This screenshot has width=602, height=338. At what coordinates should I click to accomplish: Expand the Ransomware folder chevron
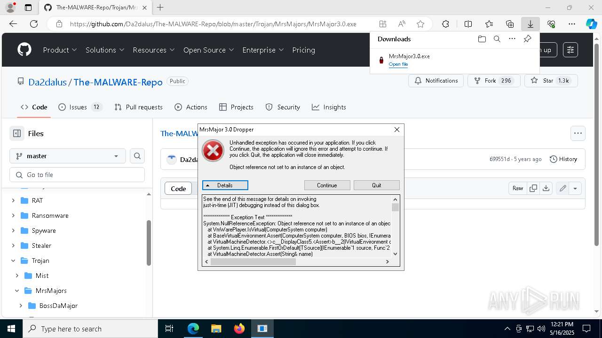click(13, 215)
